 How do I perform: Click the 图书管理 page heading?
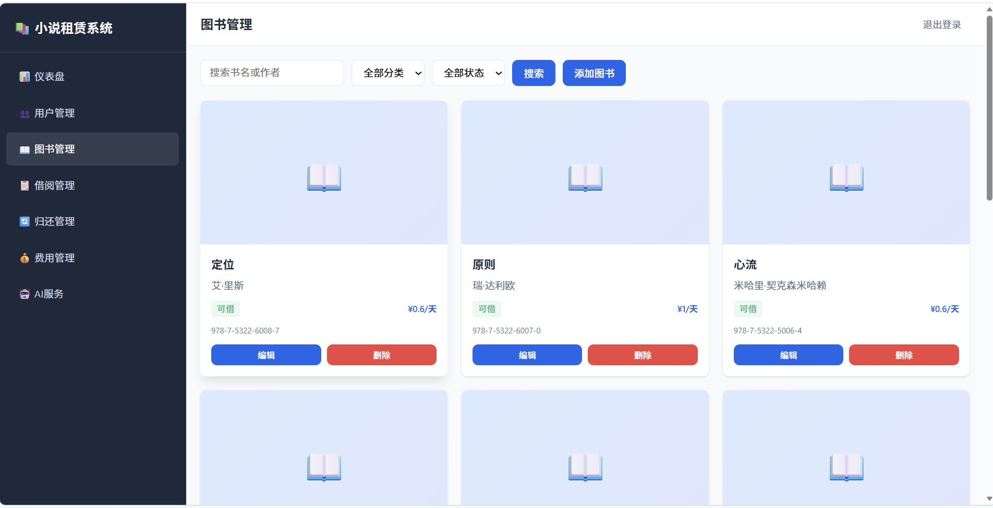click(226, 24)
